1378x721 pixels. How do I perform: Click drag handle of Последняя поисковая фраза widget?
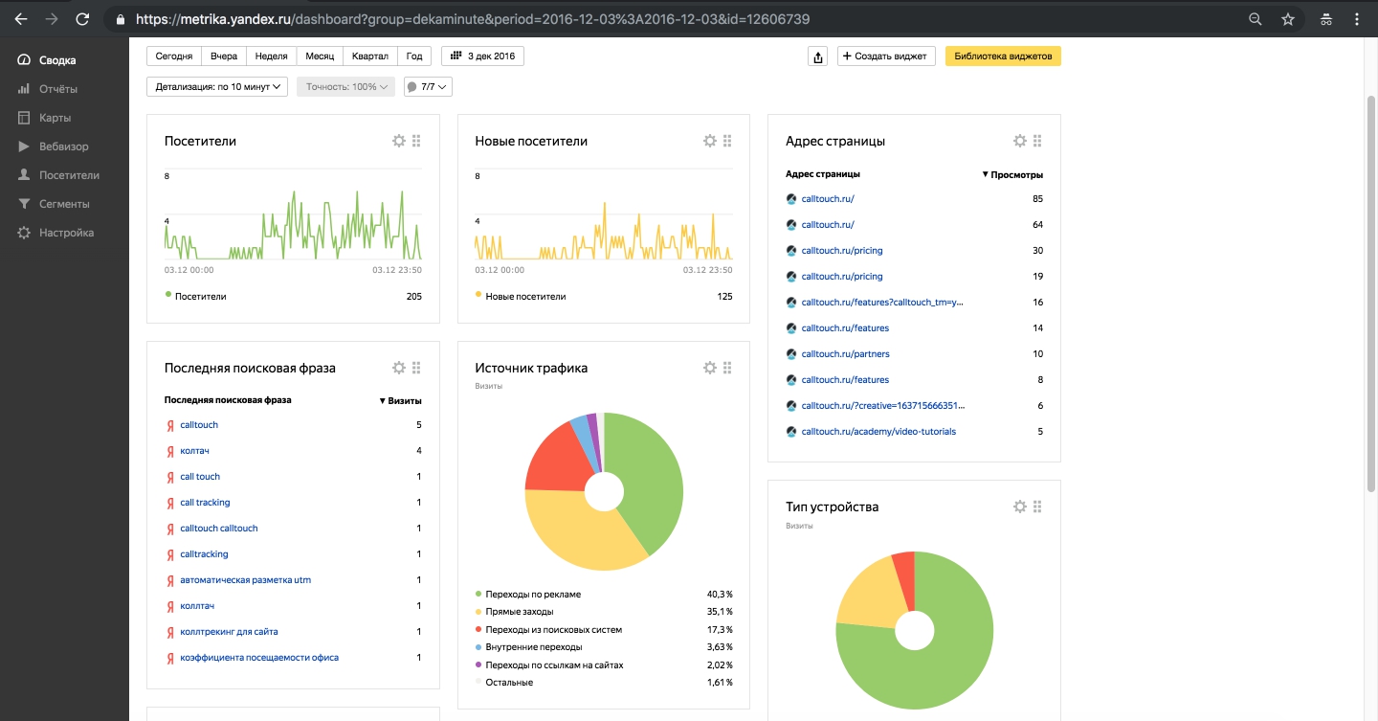click(x=416, y=368)
